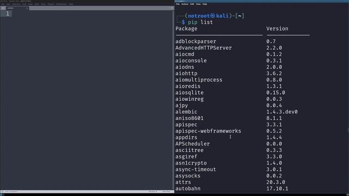Click the appdirs package name
The image size is (349, 196).
[186, 138]
